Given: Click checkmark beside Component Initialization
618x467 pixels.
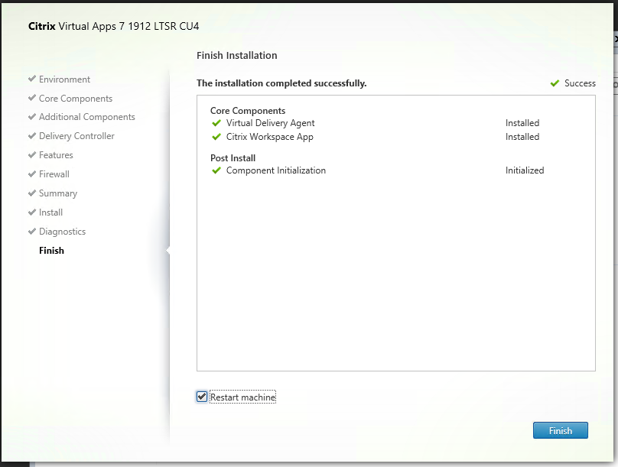Looking at the screenshot, I should pos(216,171).
